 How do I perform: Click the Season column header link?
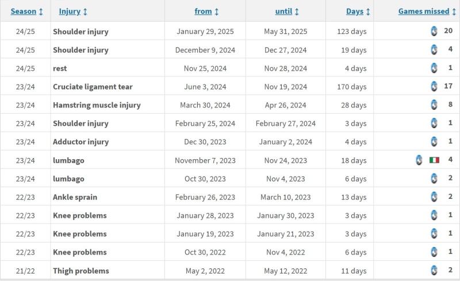(24, 11)
